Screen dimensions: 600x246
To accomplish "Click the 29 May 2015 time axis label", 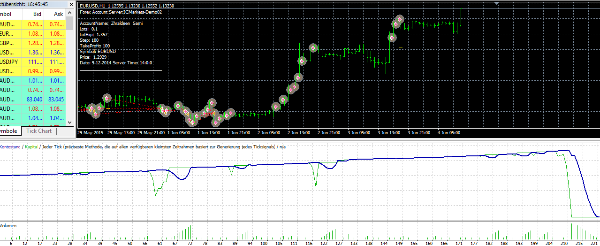I will (91, 133).
